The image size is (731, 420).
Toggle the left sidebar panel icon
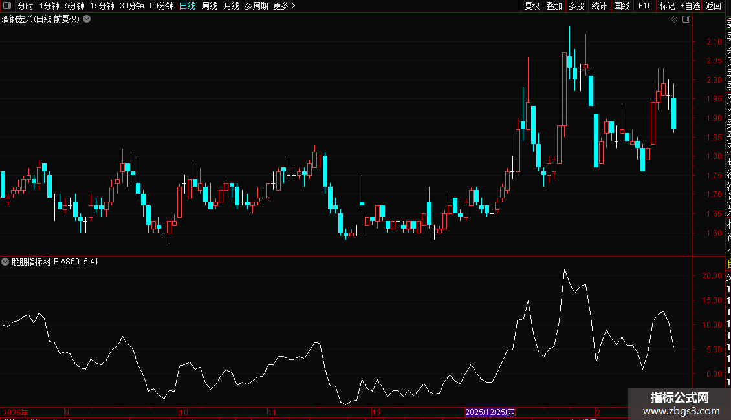[7, 6]
